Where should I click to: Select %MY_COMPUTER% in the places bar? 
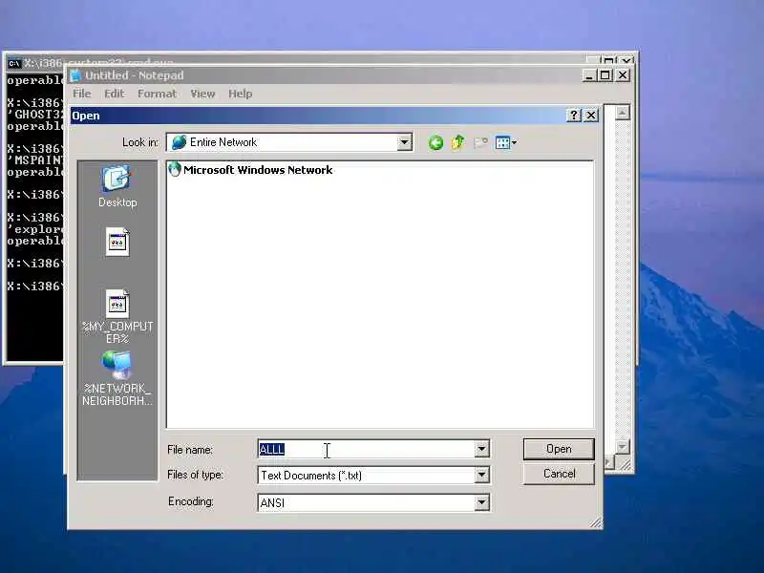tap(117, 316)
